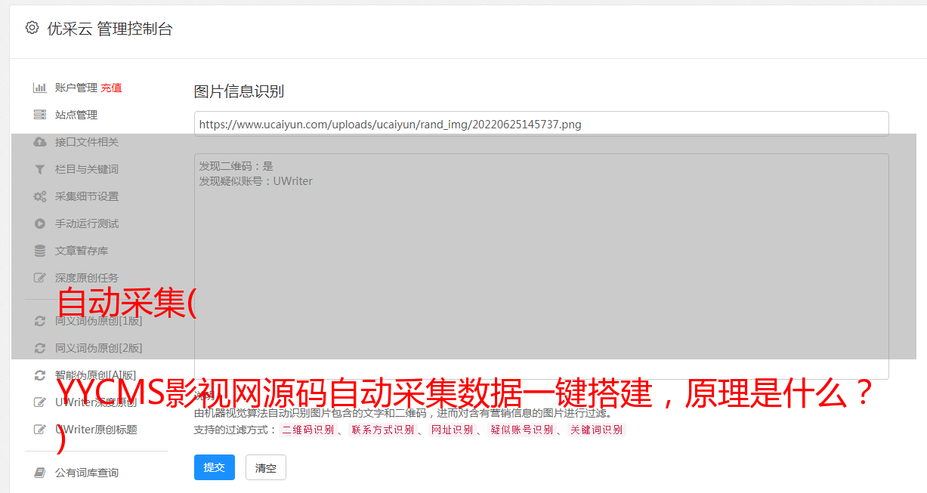The width and height of the screenshot is (927, 493).
Task: Click the 发现疑似账号：UWriter result line
Action: 256,181
